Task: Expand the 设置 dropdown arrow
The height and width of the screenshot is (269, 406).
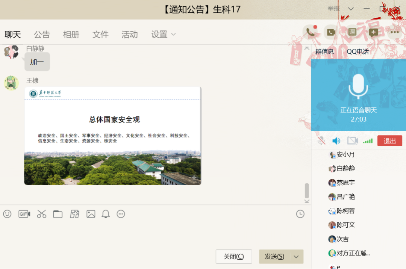Action: [x=173, y=35]
